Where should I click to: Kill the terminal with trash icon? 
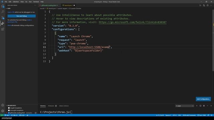pos(204,106)
